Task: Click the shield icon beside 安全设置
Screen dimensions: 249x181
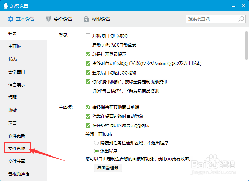Action: pyautogui.click(x=48, y=19)
